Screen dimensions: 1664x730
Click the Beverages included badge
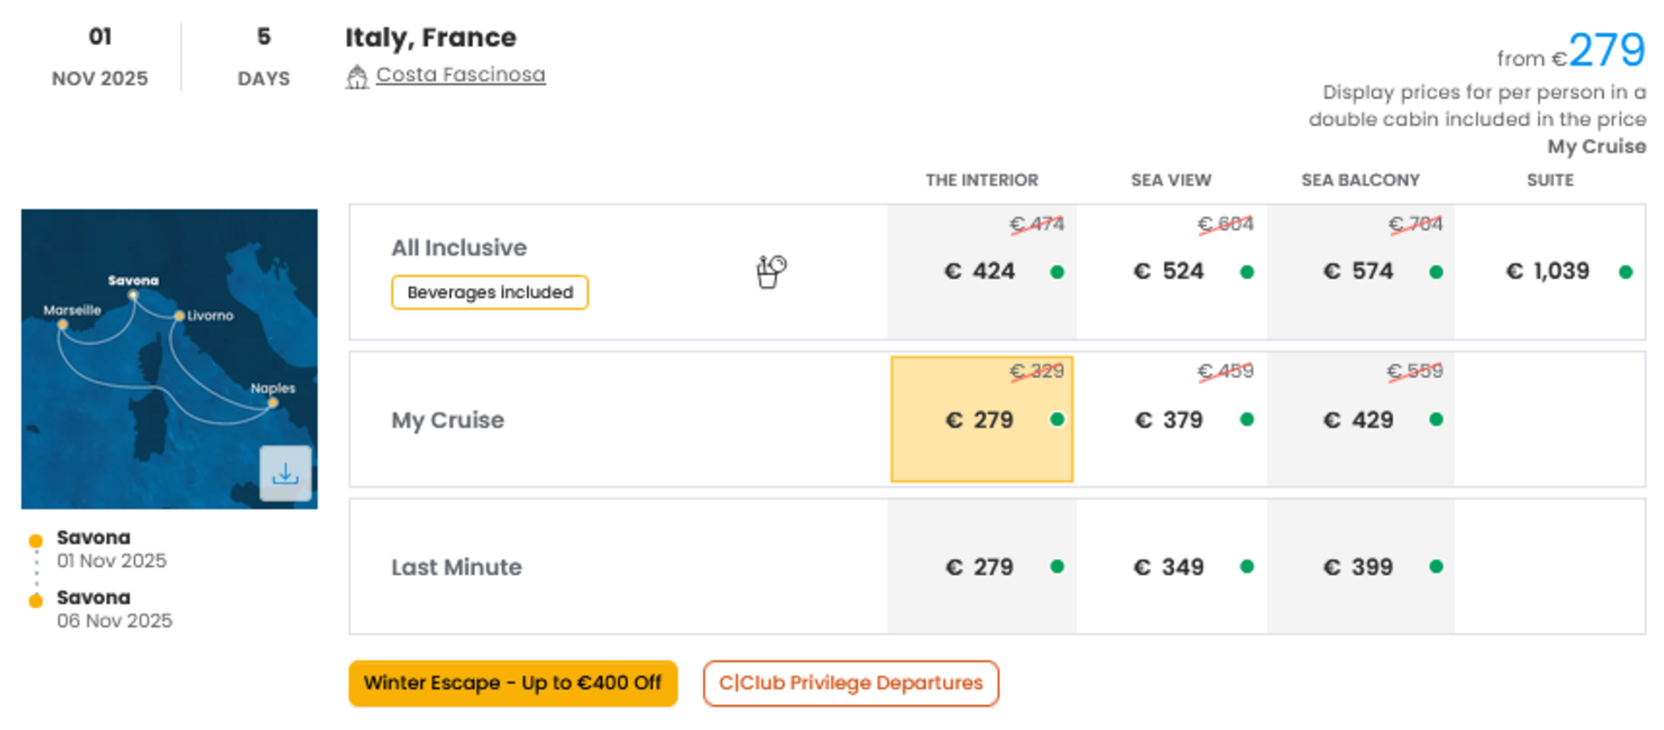point(490,292)
